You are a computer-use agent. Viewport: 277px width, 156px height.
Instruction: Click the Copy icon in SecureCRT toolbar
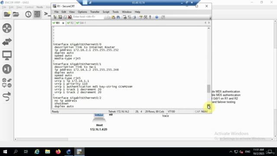(108, 17)
